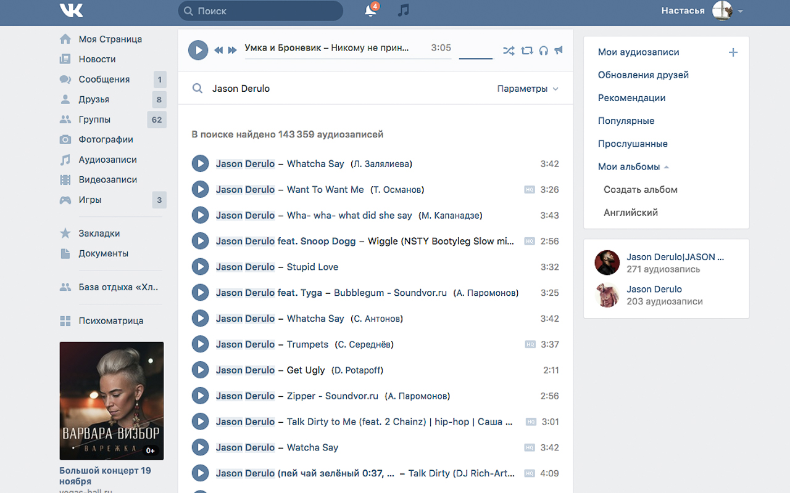Open the Настасья profile menu arrow
Screen dimensions: 790x493
tap(740, 11)
